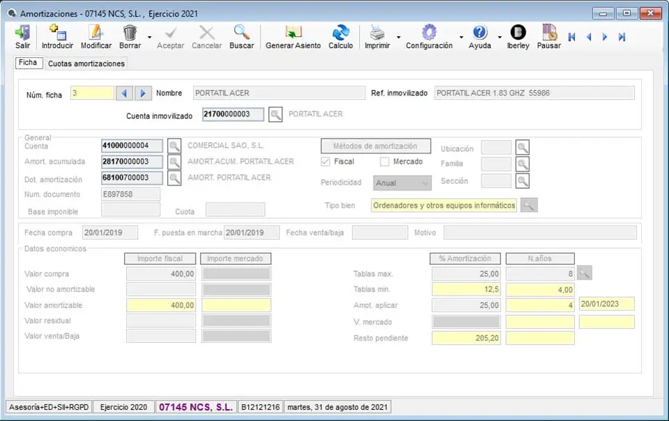669x421 pixels.
Task: Click the Importe mercado column button
Action: coord(236,259)
